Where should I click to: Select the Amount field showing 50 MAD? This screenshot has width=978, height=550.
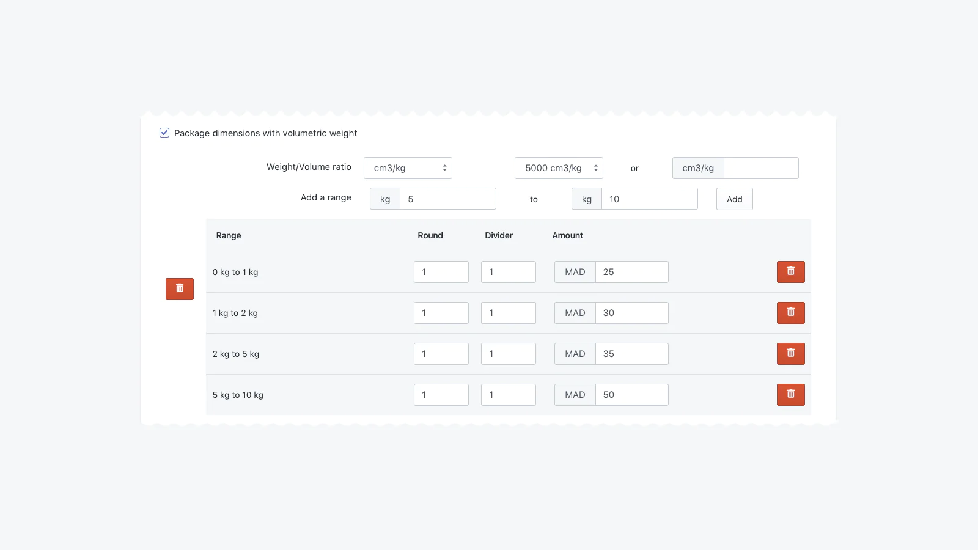[x=632, y=395]
